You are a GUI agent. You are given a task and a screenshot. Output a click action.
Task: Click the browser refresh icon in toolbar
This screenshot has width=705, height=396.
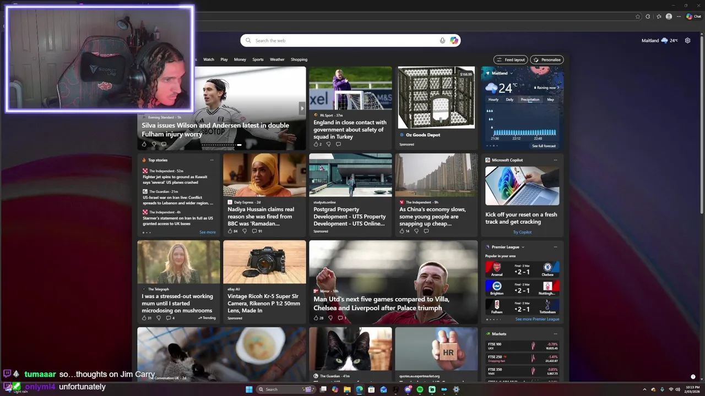(648, 16)
